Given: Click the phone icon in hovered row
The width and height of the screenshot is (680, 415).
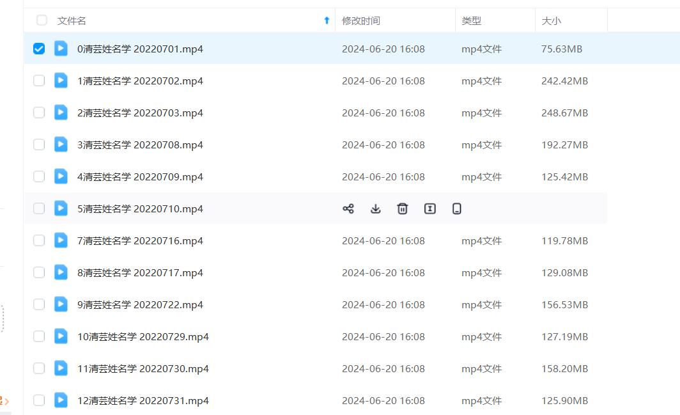Looking at the screenshot, I should tap(457, 208).
